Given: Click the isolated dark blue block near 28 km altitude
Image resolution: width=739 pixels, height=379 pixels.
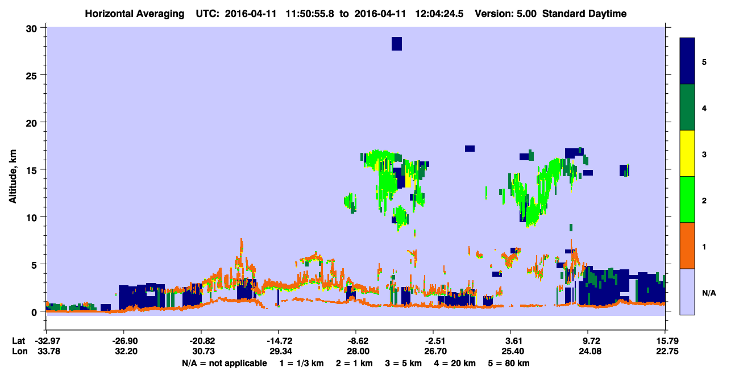Looking at the screenshot, I should coord(397,44).
